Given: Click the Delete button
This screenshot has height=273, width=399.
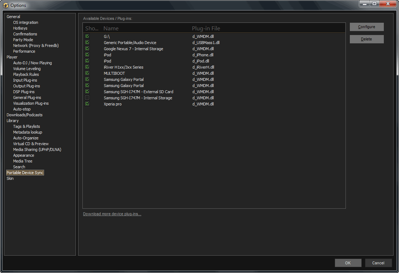Looking at the screenshot, I should pyautogui.click(x=366, y=39).
